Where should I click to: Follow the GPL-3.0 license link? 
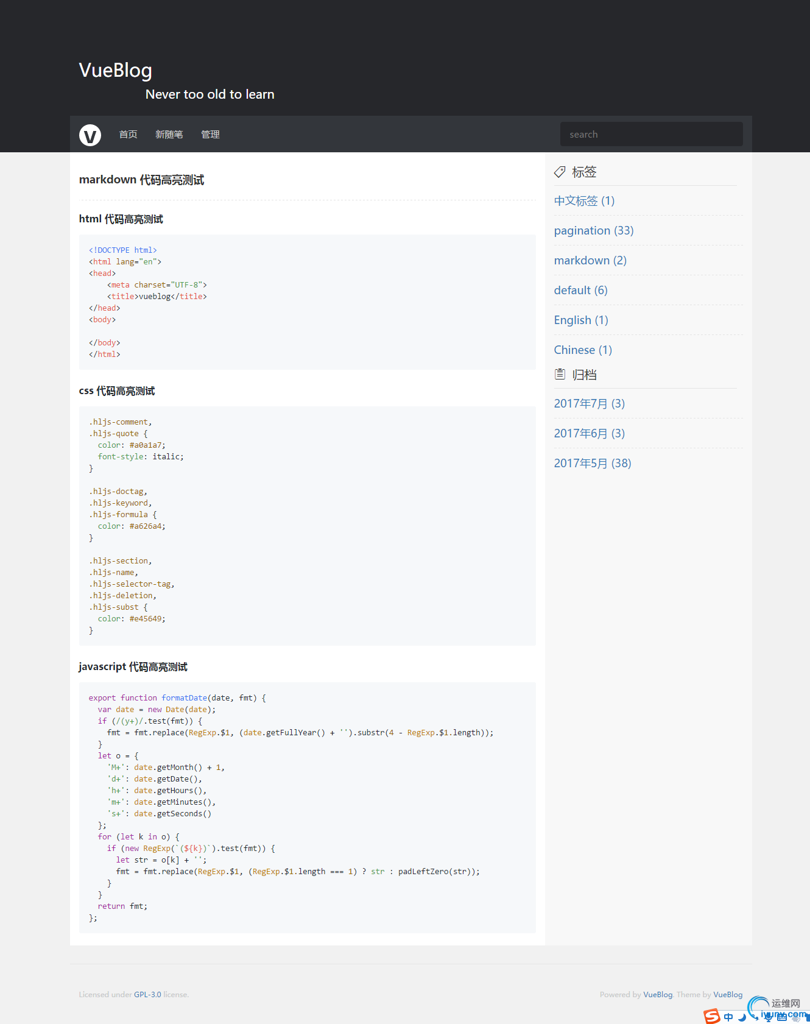pyautogui.click(x=147, y=995)
